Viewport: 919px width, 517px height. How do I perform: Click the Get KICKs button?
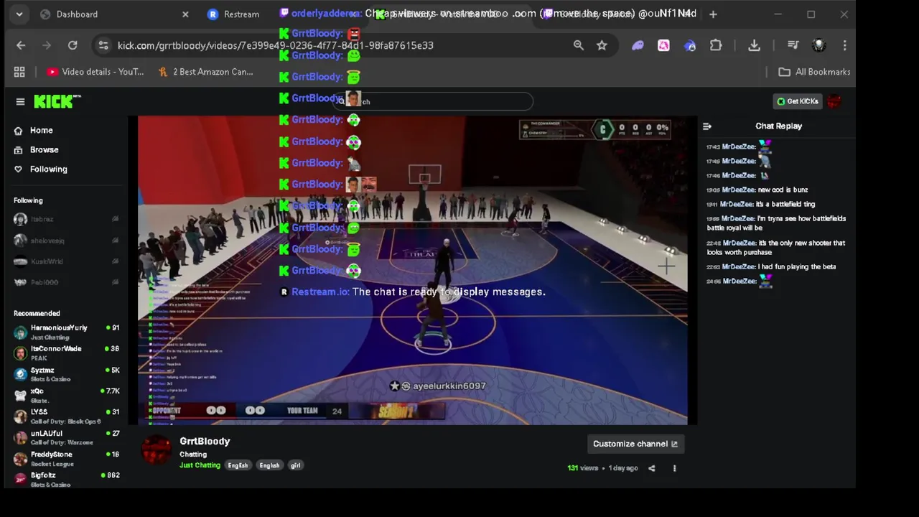pyautogui.click(x=796, y=101)
